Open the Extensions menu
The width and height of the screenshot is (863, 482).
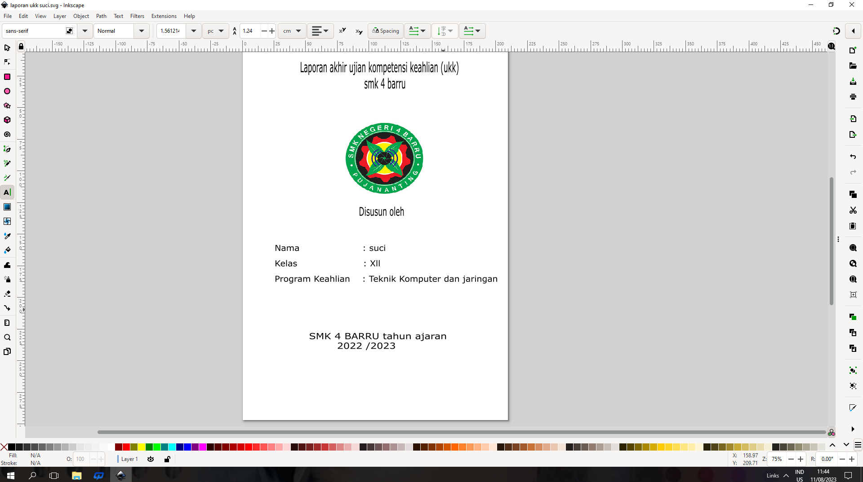(x=164, y=16)
